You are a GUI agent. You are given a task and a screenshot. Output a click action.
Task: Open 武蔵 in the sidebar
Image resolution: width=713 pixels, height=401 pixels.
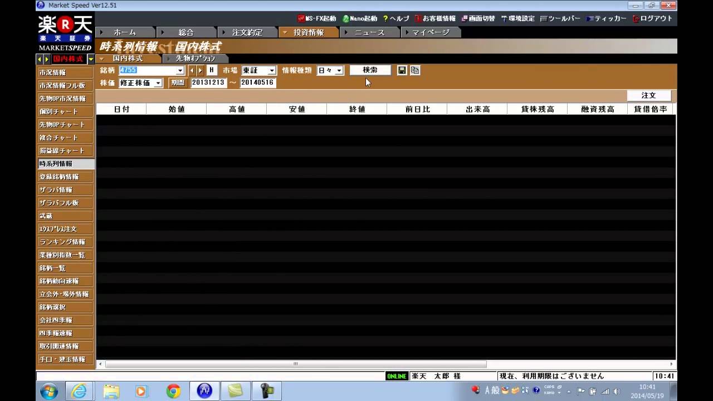point(65,216)
